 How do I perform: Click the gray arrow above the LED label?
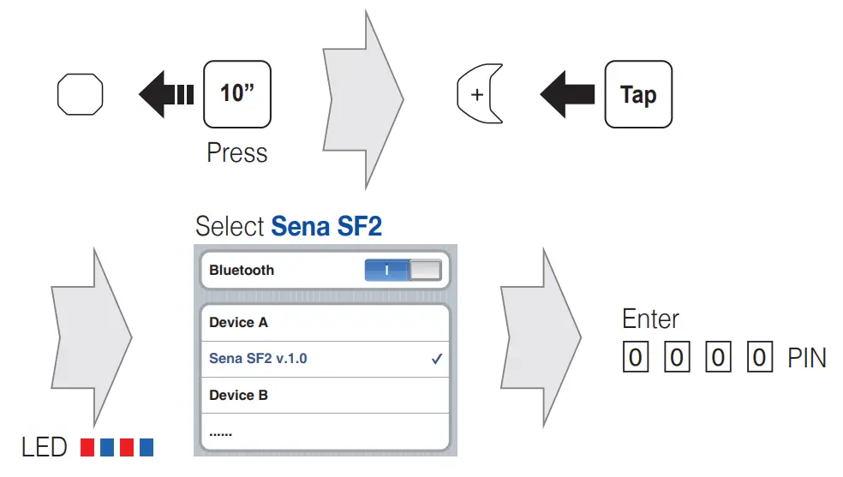point(94,337)
